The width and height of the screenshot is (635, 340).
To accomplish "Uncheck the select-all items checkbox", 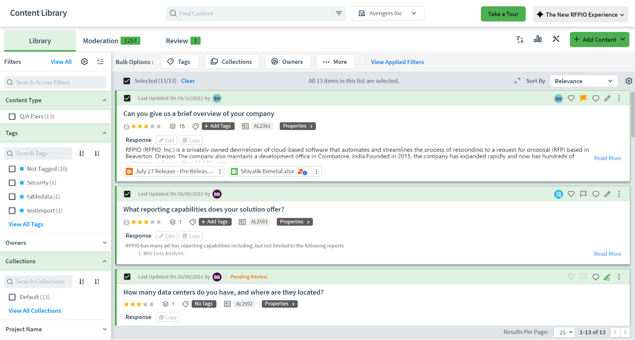I will pyautogui.click(x=127, y=81).
